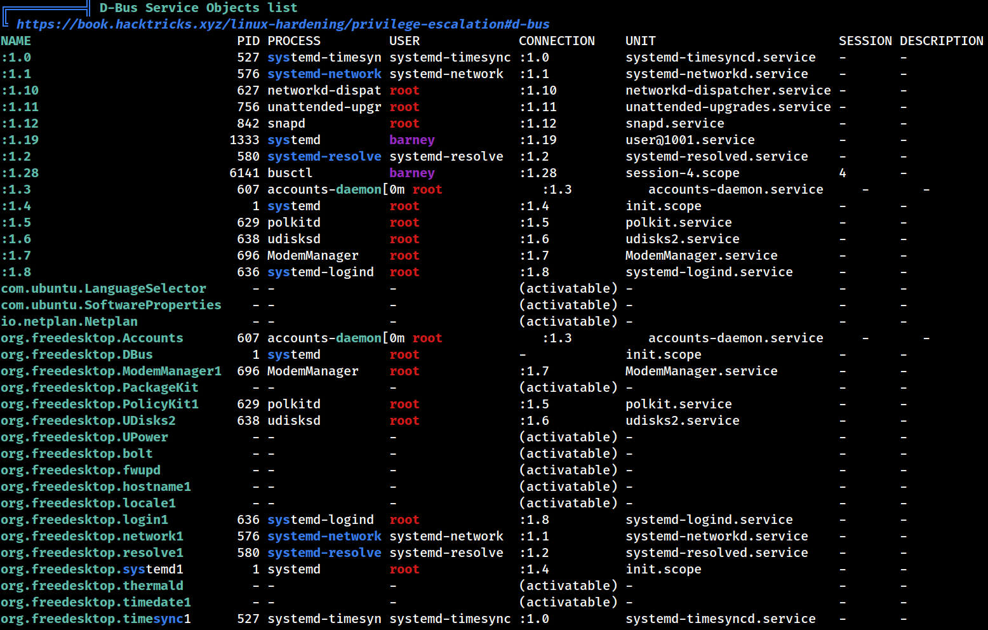This screenshot has height=630, width=988.
Task: Select (activatable) on io.netplan.Netplan row
Action: click(x=568, y=321)
